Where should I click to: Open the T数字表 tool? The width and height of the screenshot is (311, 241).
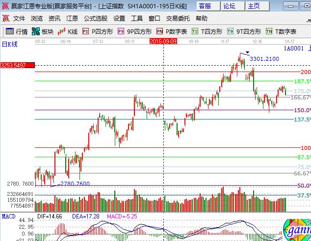pos(281,31)
